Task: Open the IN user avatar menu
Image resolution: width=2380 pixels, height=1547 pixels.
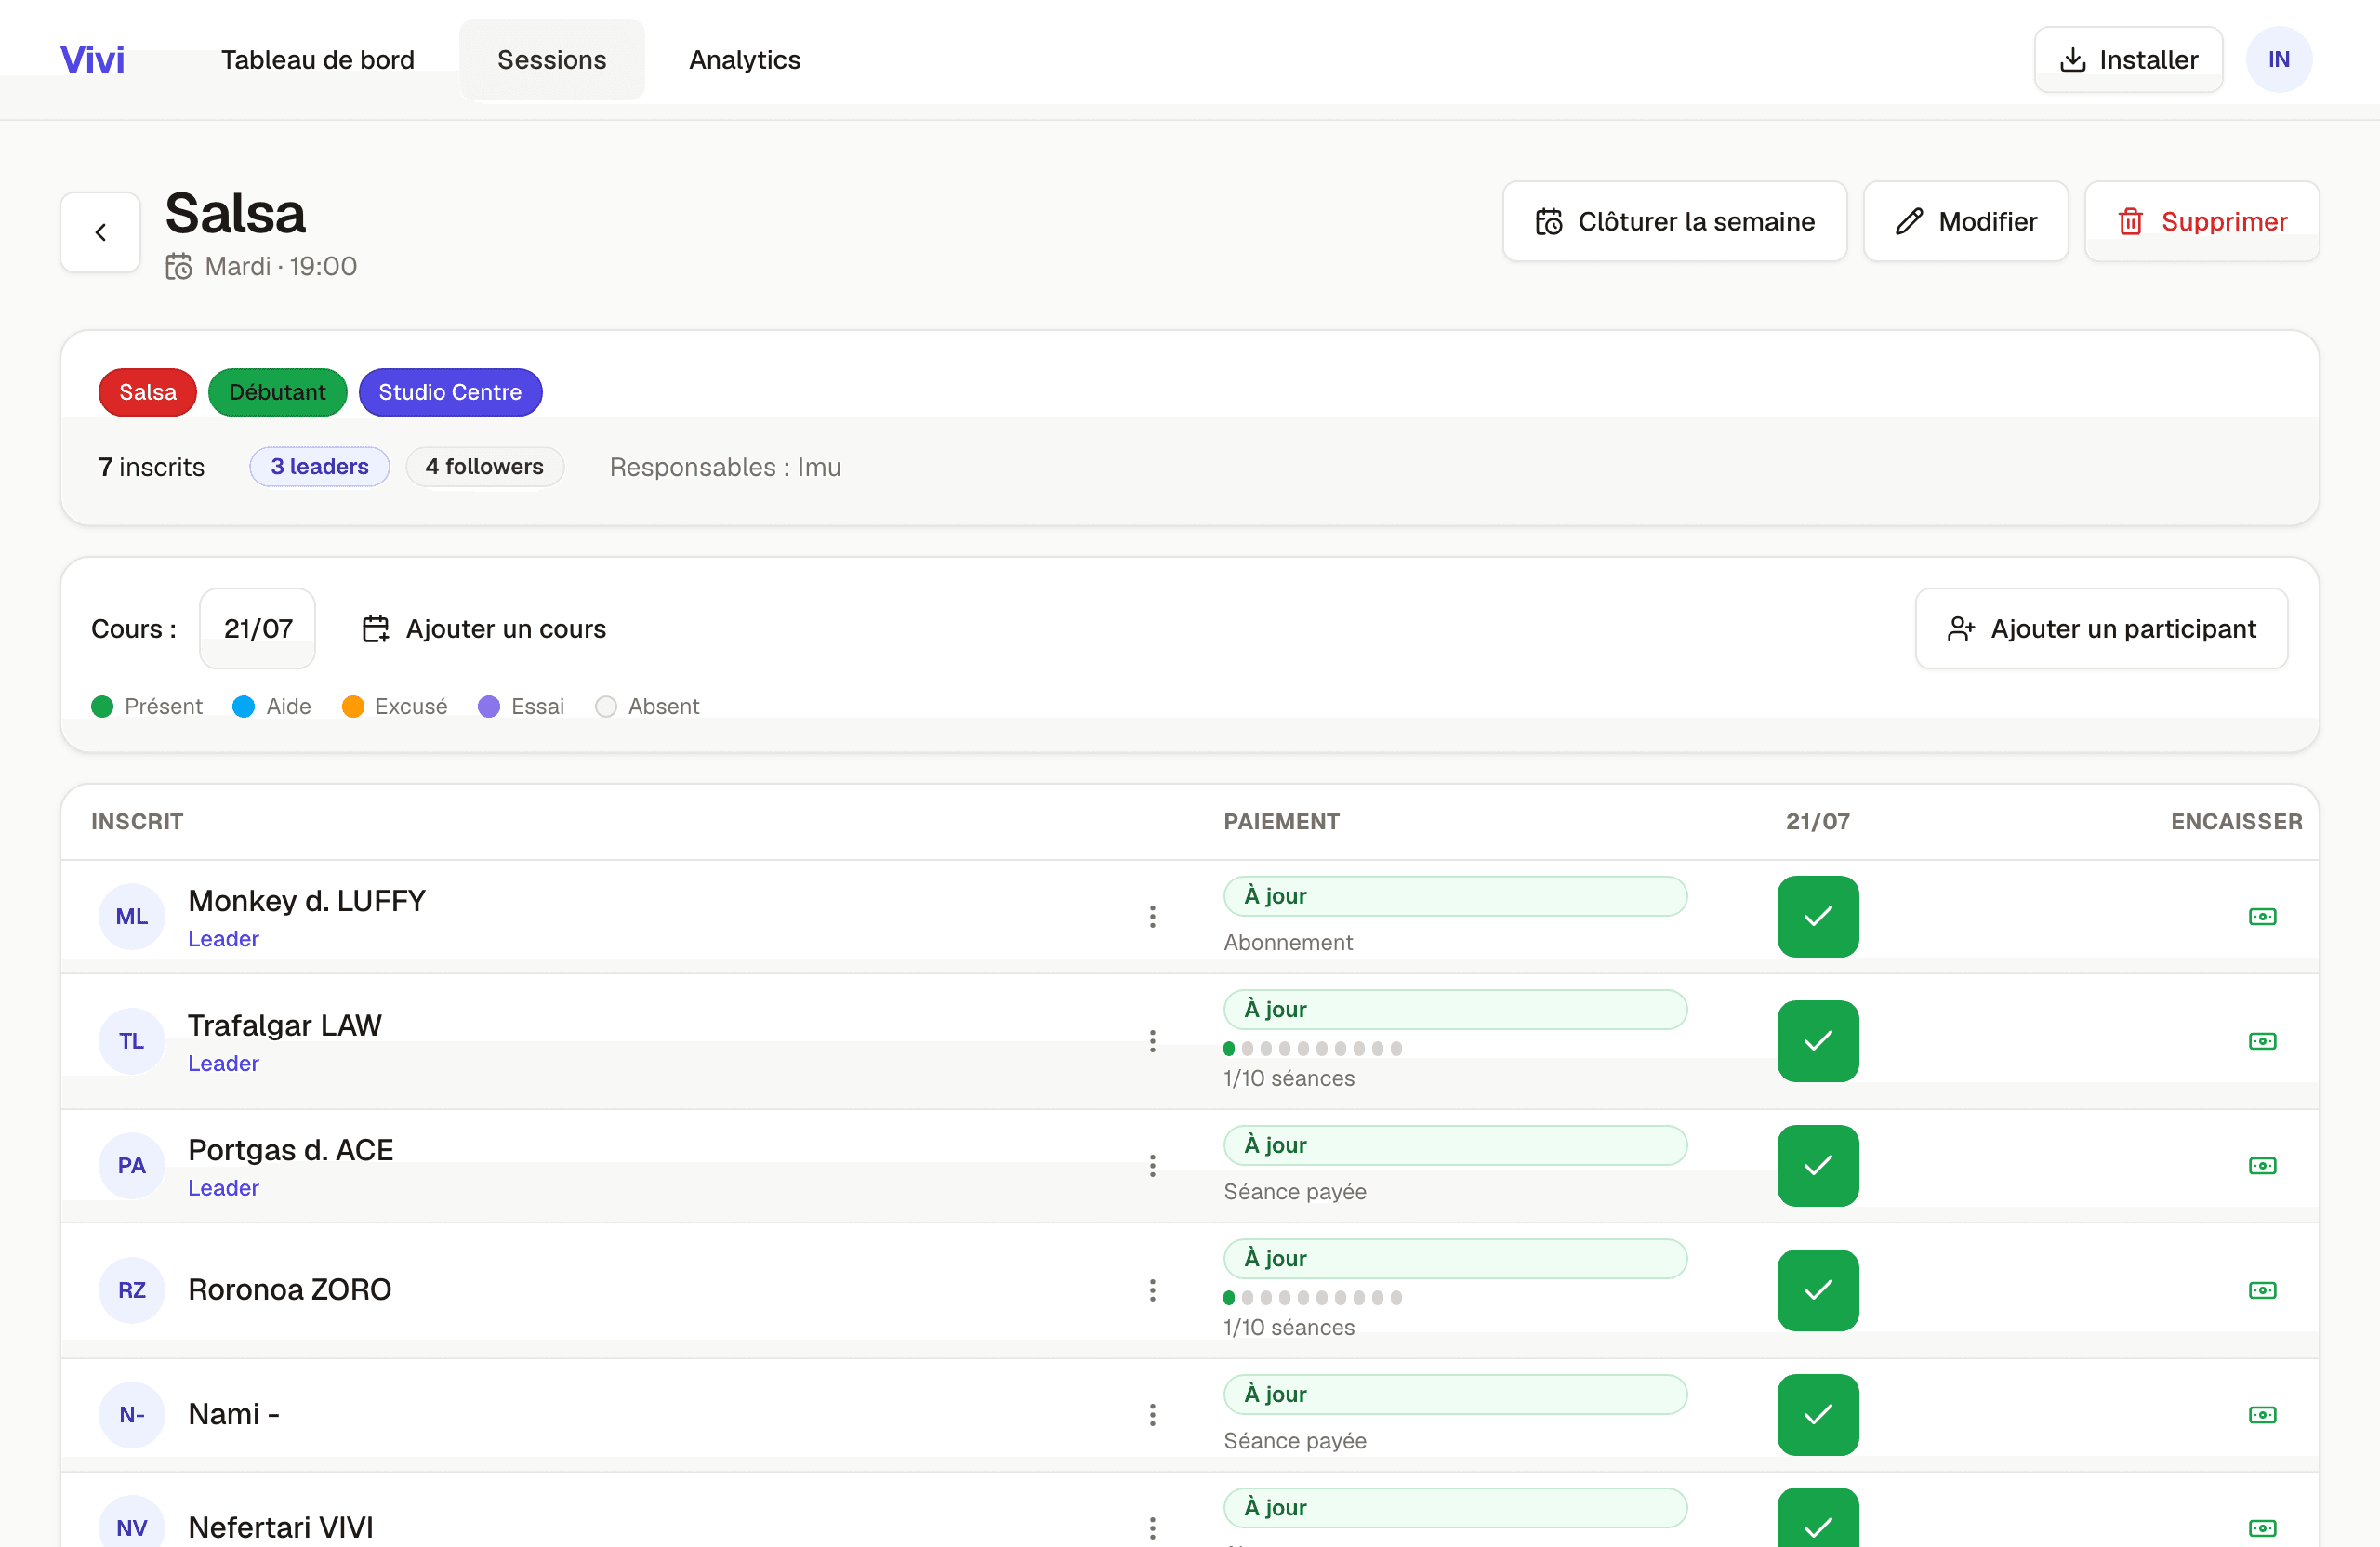Action: [x=2278, y=60]
